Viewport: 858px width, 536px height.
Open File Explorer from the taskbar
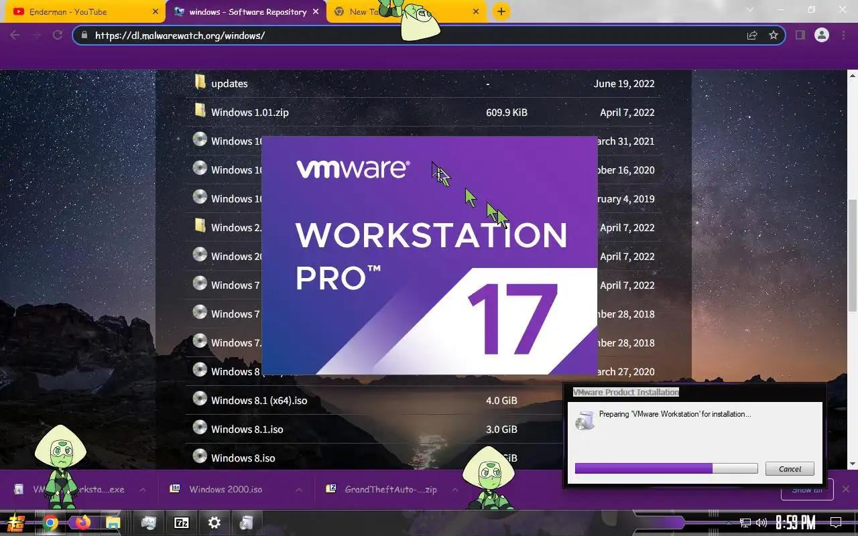click(113, 523)
